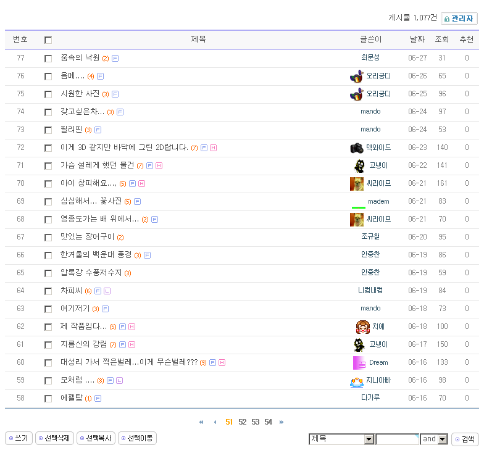Click the L icon on post 59 모처럼
484x453 pixels.
[x=120, y=380]
